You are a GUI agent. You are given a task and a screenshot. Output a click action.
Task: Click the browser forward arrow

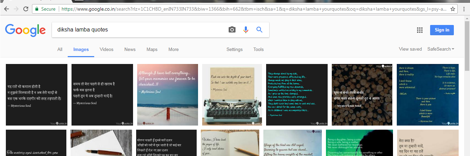coord(16,9)
